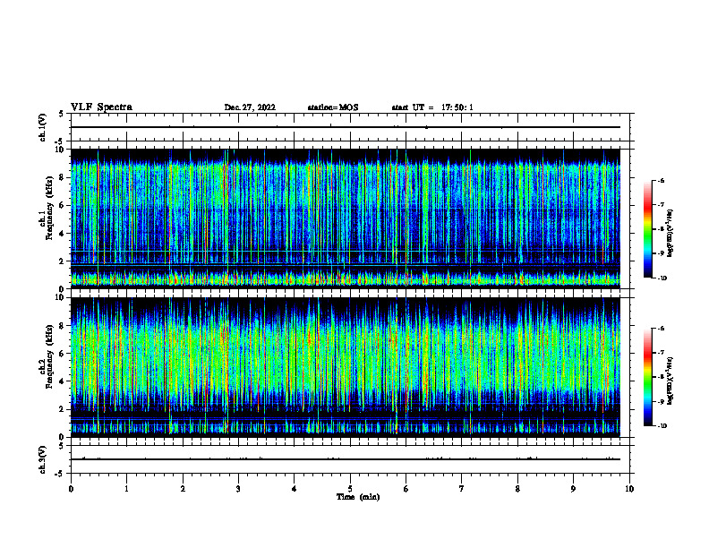Select the ch.2 "Frequency (kHz)" axis label
This screenshot has width=709, height=548.
coord(49,356)
